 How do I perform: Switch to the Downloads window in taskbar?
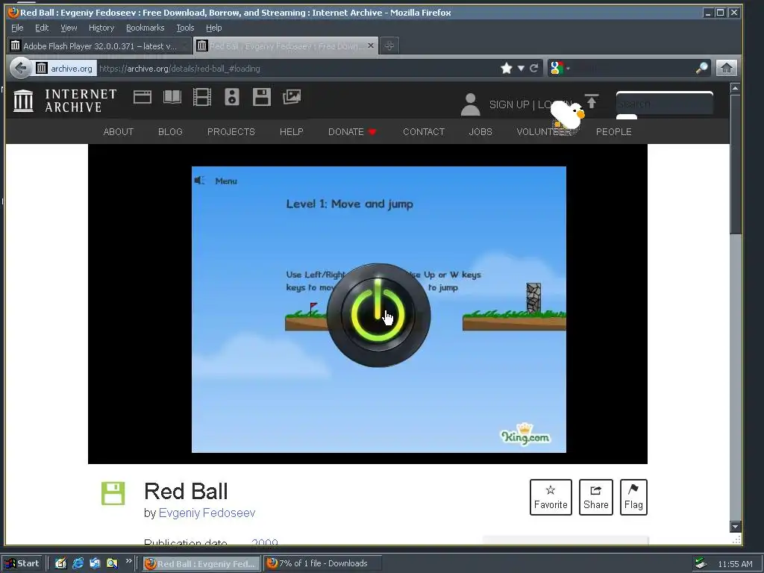pos(322,563)
